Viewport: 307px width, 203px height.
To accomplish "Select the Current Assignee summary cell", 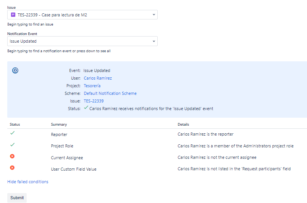I will (x=67, y=158).
